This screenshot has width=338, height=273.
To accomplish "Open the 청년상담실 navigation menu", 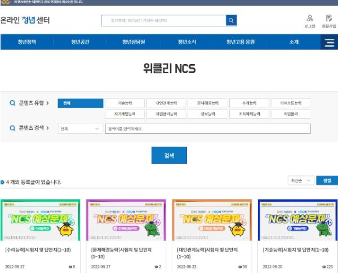I will click(x=134, y=43).
